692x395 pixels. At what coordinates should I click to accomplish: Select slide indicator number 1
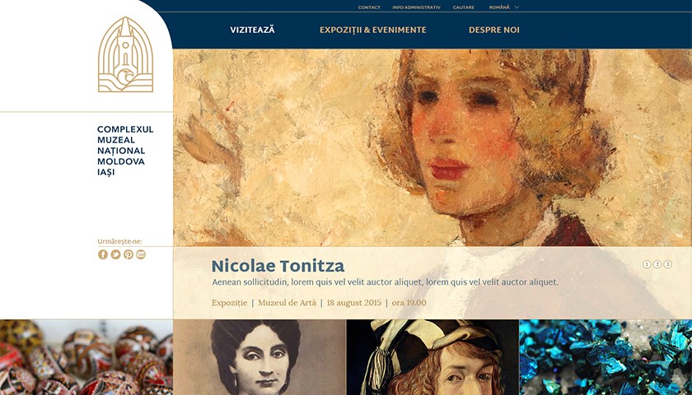coord(647,264)
